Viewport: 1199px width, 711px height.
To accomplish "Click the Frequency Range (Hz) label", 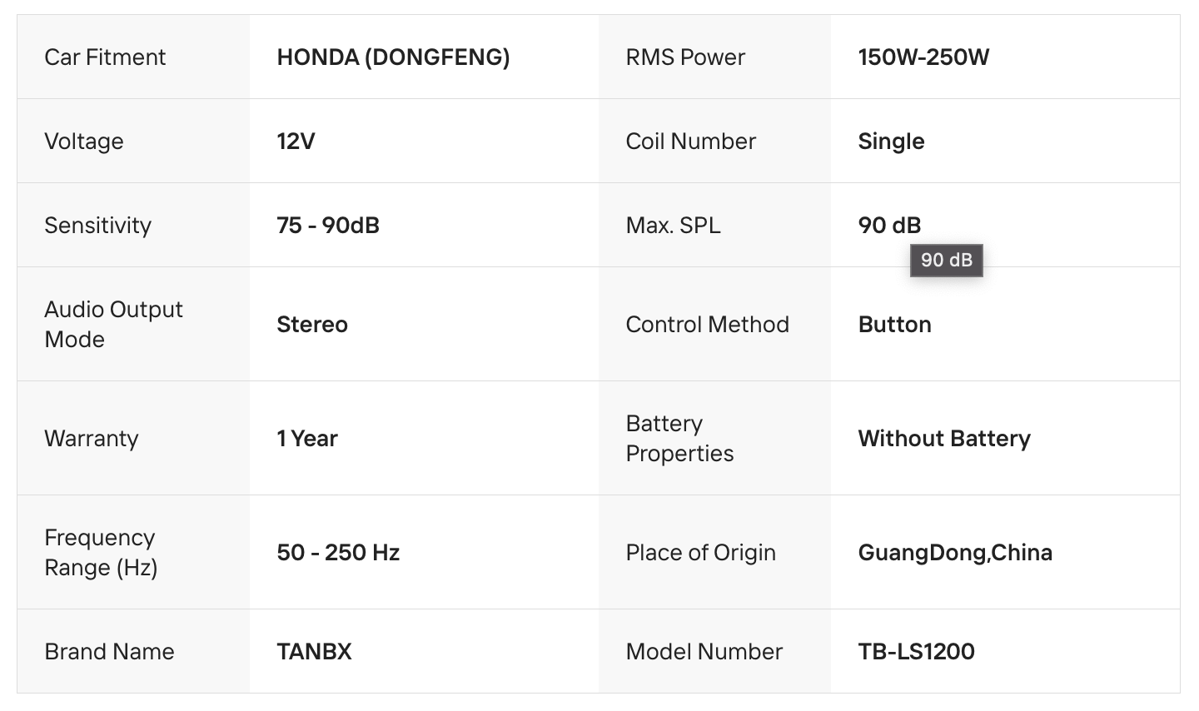I will (100, 553).
